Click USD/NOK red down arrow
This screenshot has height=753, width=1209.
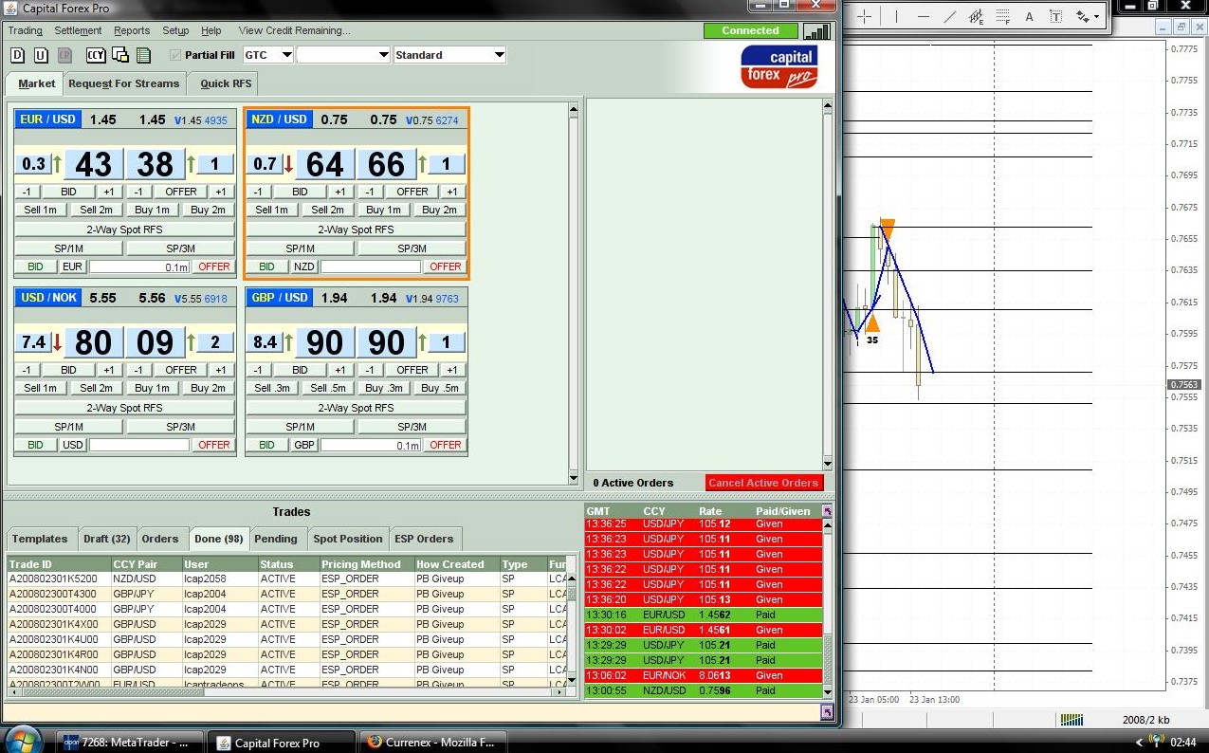pyautogui.click(x=57, y=342)
